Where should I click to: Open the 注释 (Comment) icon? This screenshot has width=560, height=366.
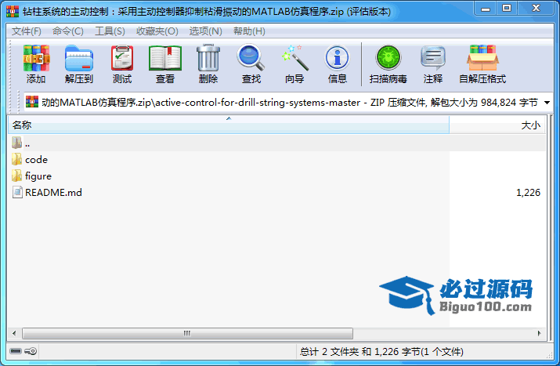(433, 57)
